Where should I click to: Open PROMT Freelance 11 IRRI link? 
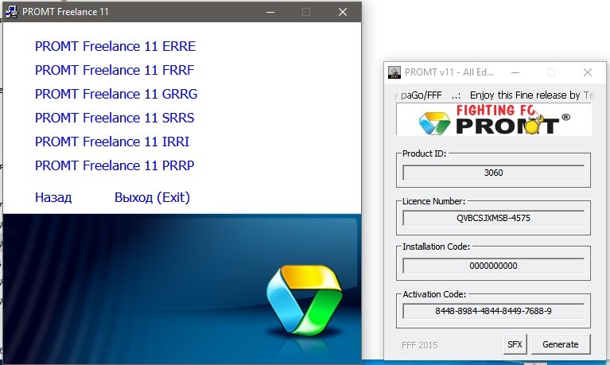pyautogui.click(x=112, y=142)
